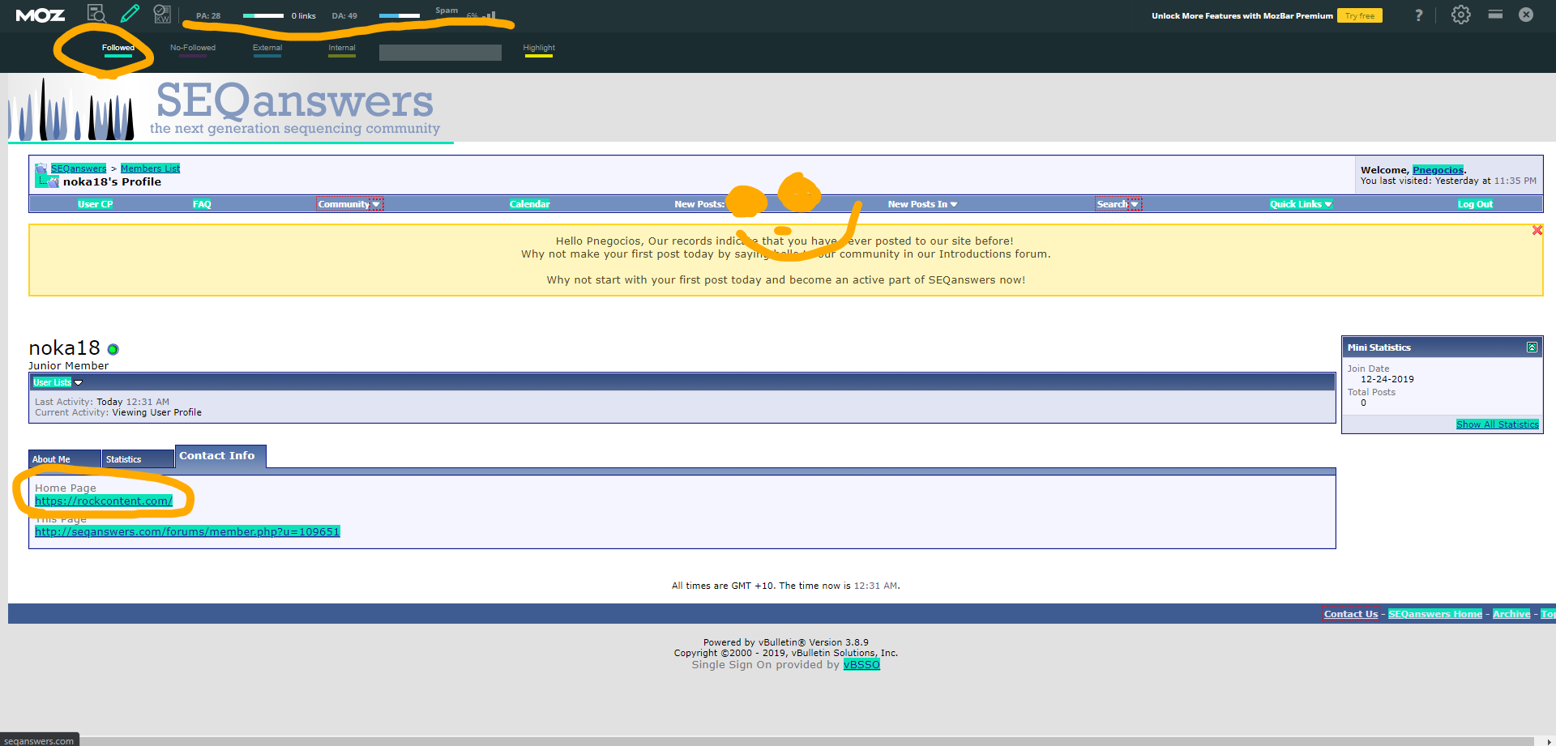Open the Archive footer link
The image size is (1556, 746).
click(1511, 614)
